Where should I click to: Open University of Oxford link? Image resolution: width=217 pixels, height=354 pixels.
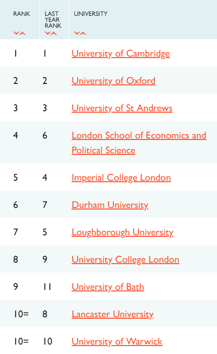click(x=113, y=81)
